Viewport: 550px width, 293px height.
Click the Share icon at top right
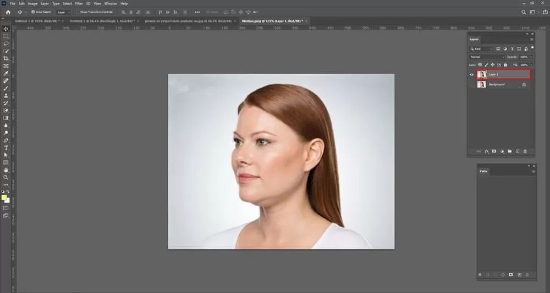[545, 12]
